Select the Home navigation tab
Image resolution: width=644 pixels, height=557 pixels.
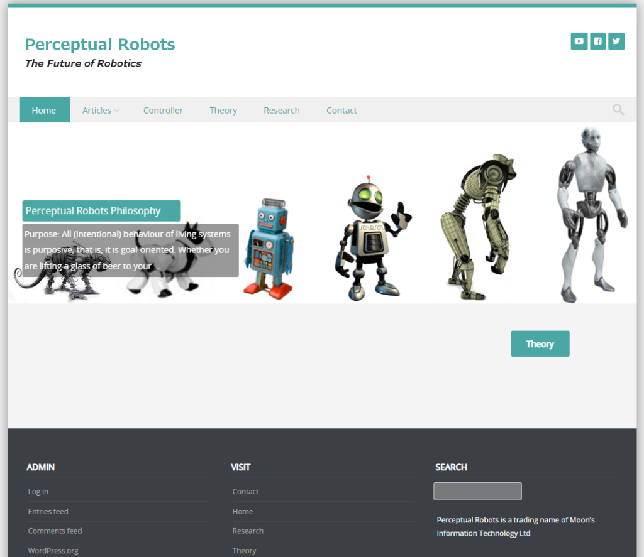pos(44,111)
